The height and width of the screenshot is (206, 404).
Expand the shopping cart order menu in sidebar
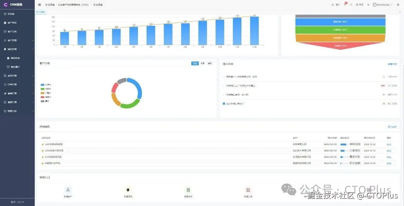tap(17, 85)
